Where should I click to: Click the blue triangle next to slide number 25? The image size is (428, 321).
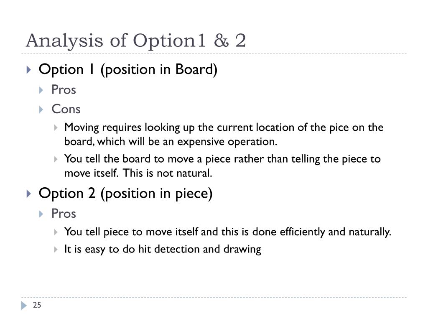(24, 305)
